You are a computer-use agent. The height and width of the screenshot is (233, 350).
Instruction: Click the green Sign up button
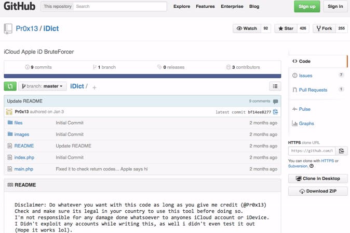pos(307,6)
